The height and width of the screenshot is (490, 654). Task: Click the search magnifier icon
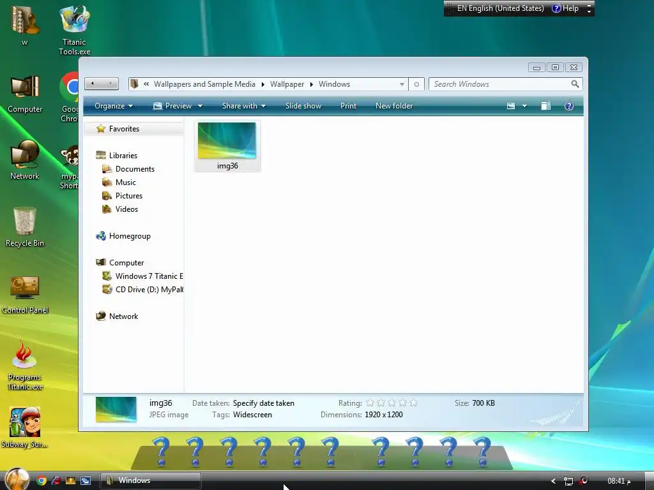pos(575,84)
